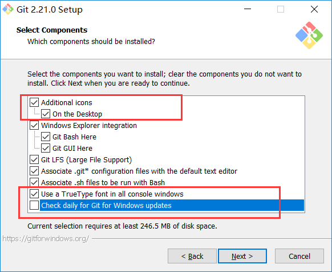Go Back to previous setup step
This screenshot has width=332, height=272.
(192, 256)
